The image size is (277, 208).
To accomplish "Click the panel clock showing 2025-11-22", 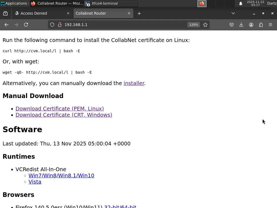I will [x=255, y=3].
